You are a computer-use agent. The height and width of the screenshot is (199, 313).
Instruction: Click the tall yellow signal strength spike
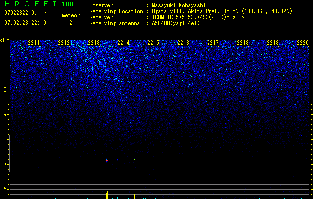(107, 194)
